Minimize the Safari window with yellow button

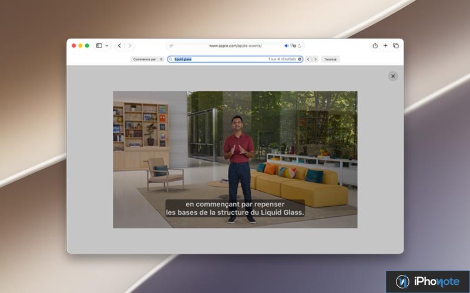click(x=80, y=46)
